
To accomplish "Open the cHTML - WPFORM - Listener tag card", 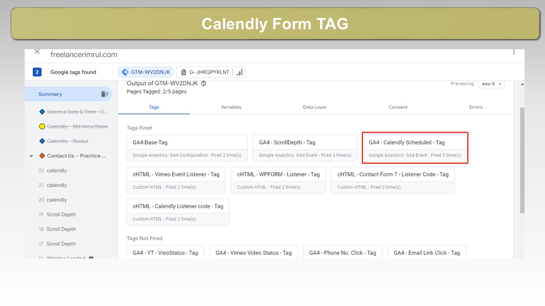I will [278, 180].
